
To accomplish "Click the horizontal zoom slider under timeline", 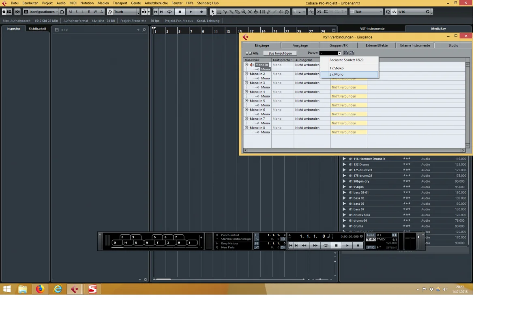I will (320, 279).
